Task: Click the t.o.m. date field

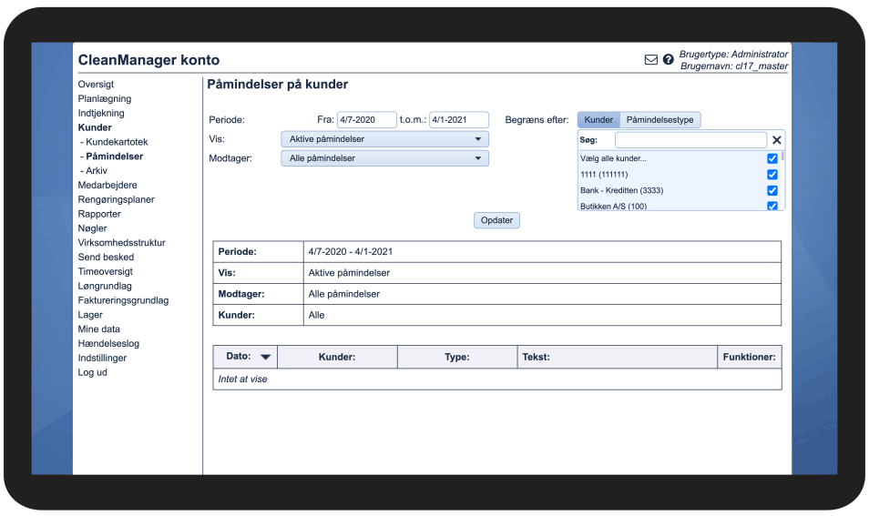Action: (x=459, y=119)
